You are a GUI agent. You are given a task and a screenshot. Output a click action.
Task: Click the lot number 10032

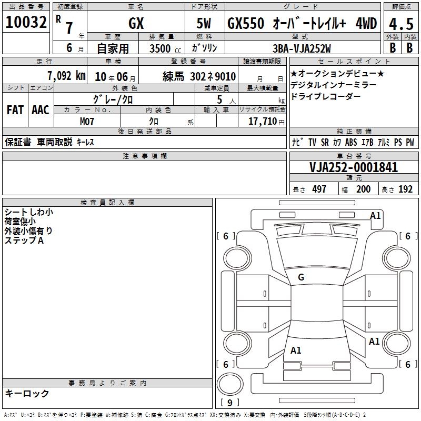click(x=26, y=22)
